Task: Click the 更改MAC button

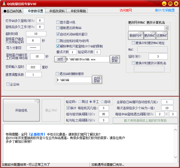Action: click(x=150, y=35)
